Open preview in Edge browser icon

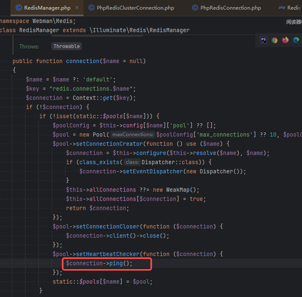click(x=296, y=40)
